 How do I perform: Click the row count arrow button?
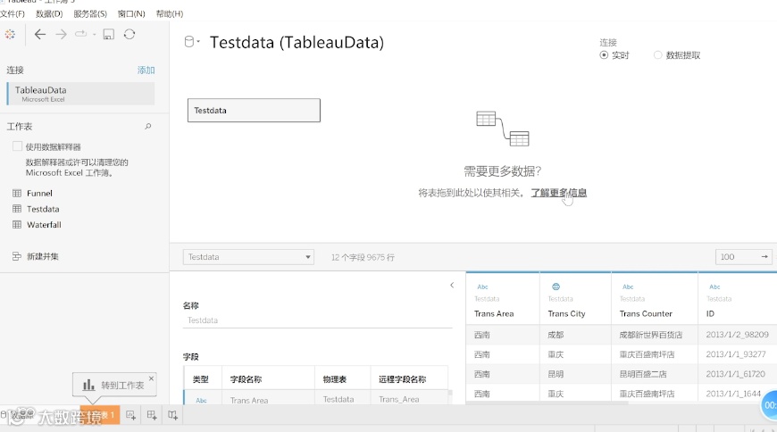pos(764,257)
